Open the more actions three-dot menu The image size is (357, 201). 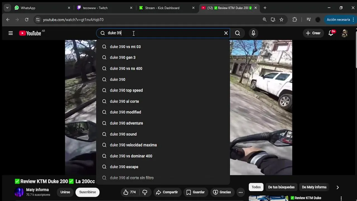click(x=240, y=192)
